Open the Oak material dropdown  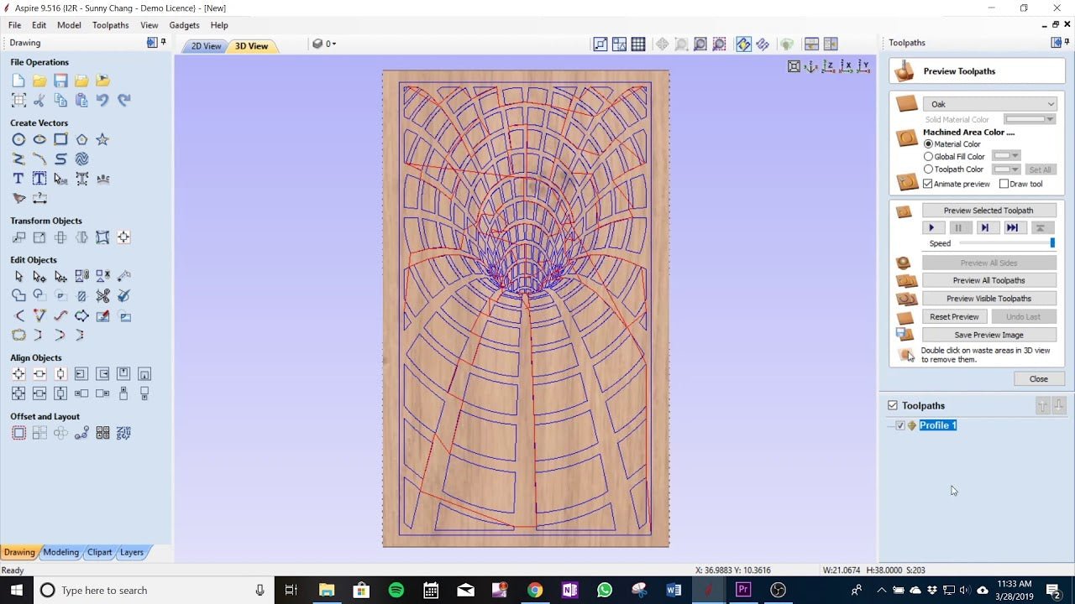[x=1049, y=103]
